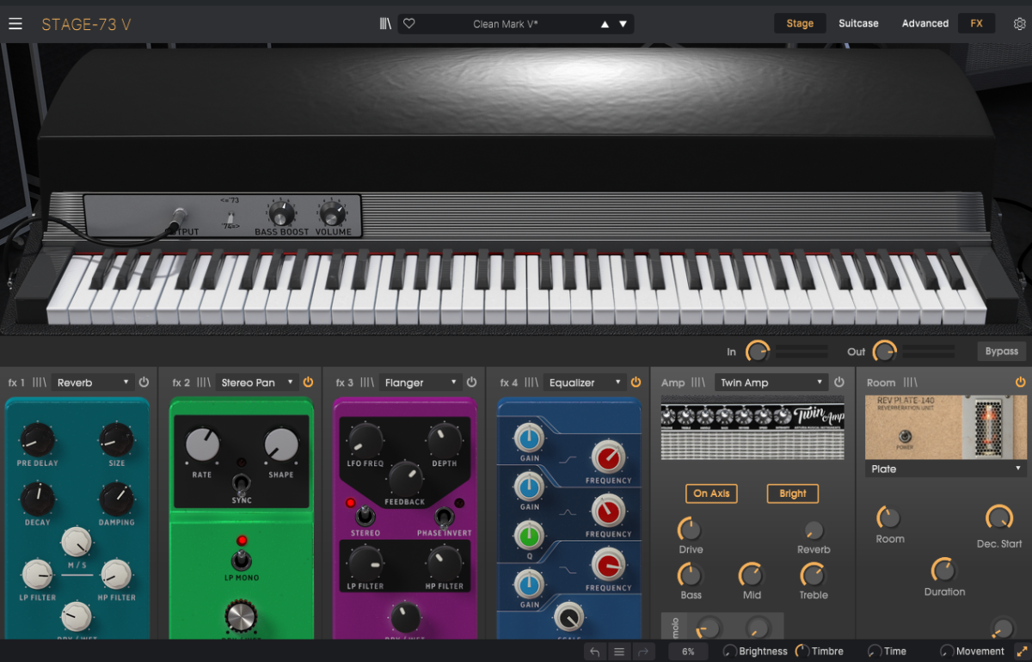The image size is (1032, 662).
Task: Open the Advanced panel tab
Action: 925,24
